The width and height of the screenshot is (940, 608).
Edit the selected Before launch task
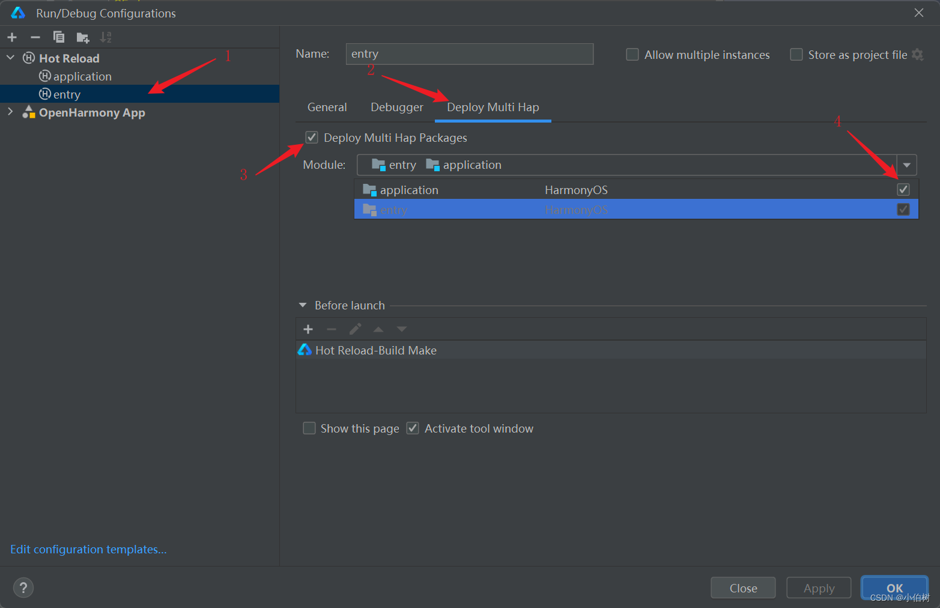tap(355, 329)
